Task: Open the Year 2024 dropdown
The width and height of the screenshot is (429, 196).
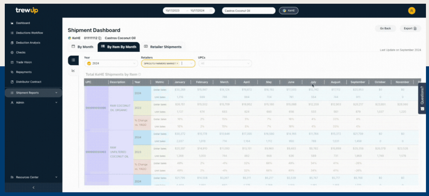Action: click(x=111, y=63)
